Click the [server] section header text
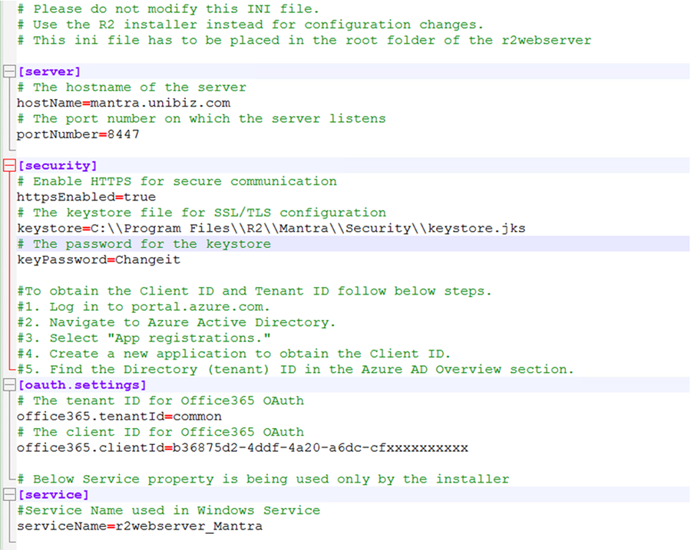 49,72
